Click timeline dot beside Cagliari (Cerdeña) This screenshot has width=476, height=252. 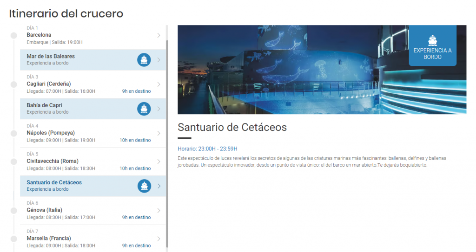[14, 84]
